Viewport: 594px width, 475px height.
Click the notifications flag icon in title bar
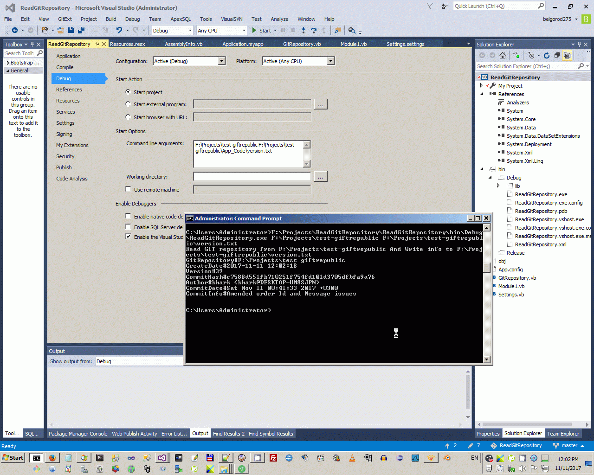coord(430,6)
